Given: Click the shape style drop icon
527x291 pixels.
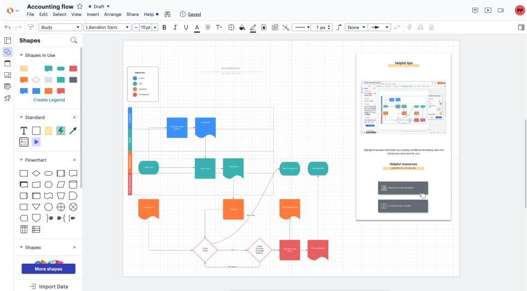Looking at the screenshot, I should pos(264,27).
